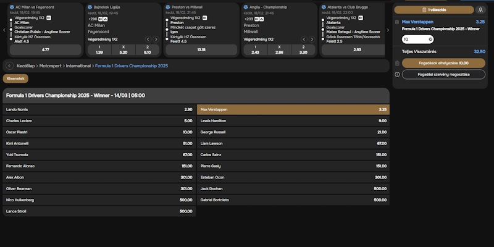Select George Russell at 21.00
The image size is (494, 247).
tap(293, 132)
